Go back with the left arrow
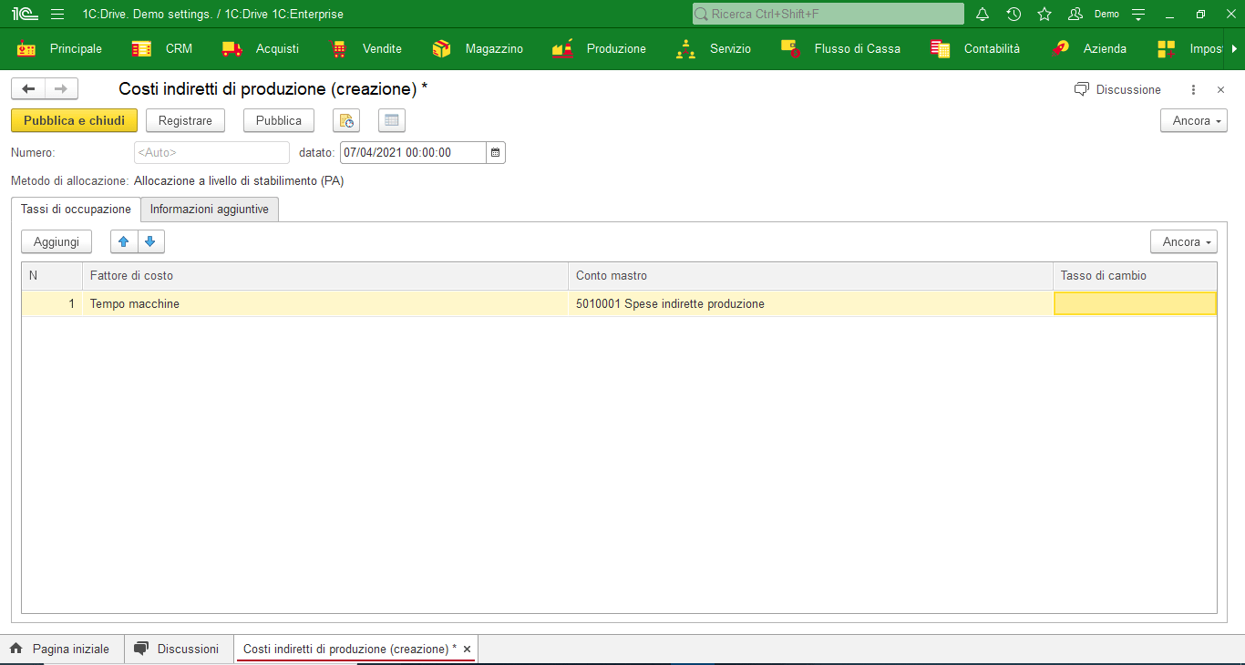The width and height of the screenshot is (1245, 665). [28, 88]
